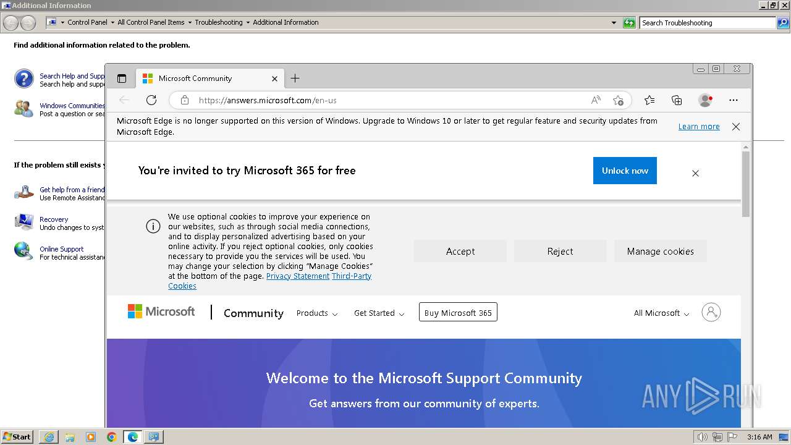This screenshot has height=445, width=791.
Task: Open volume control in system tray
Action: 702,437
